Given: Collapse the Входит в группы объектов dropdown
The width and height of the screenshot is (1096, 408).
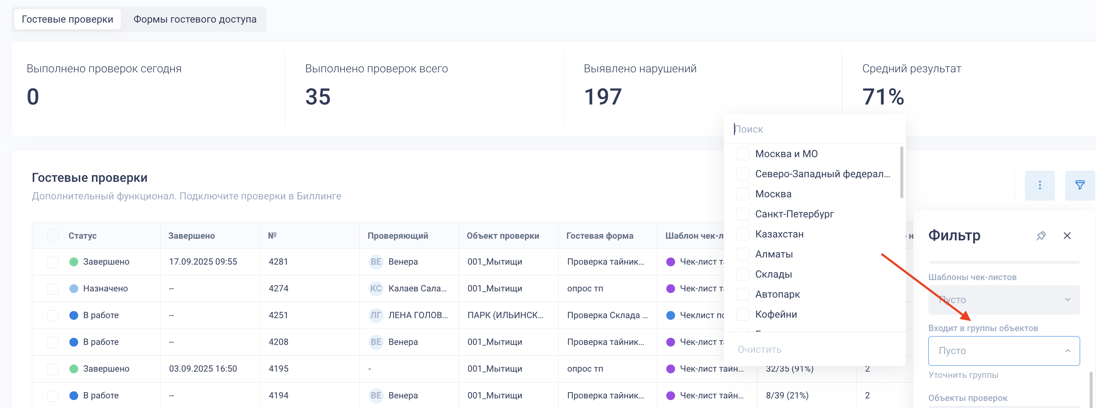Looking at the screenshot, I should pyautogui.click(x=1003, y=351).
